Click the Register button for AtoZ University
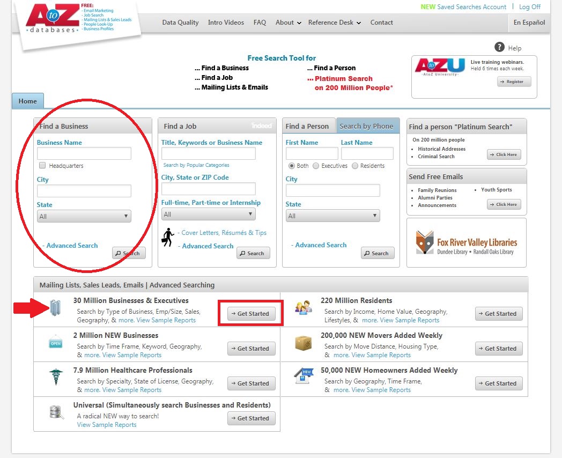 coord(514,82)
